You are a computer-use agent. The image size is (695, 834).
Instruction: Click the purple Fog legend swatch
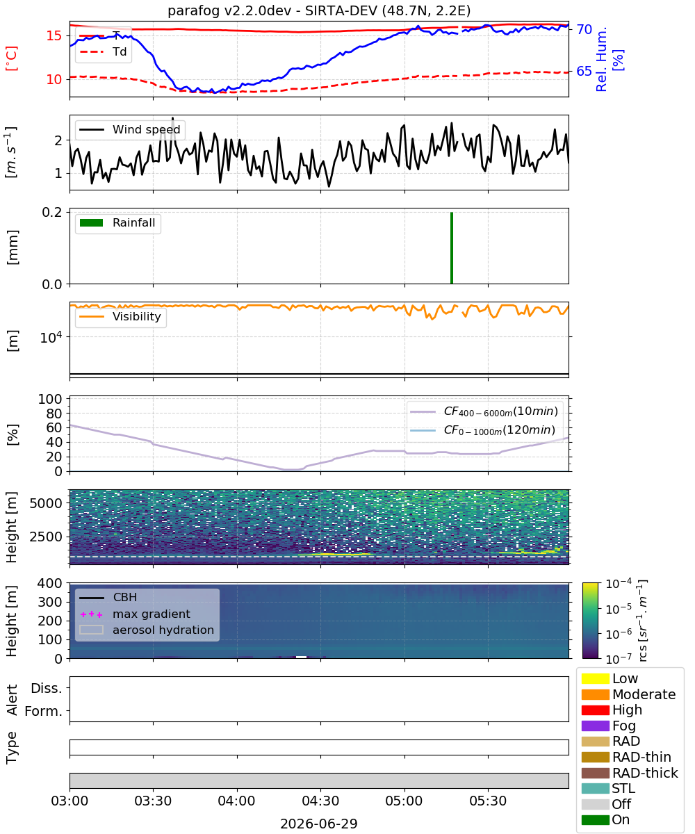(x=595, y=726)
